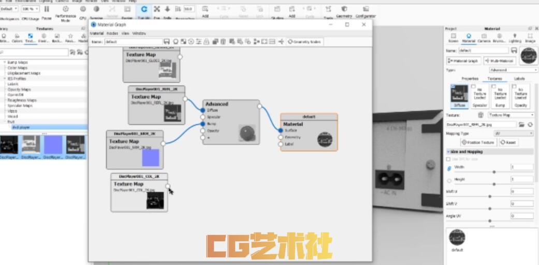Open View menu in Material Graph
Viewport: 539px width, 265px height.
pos(125,34)
